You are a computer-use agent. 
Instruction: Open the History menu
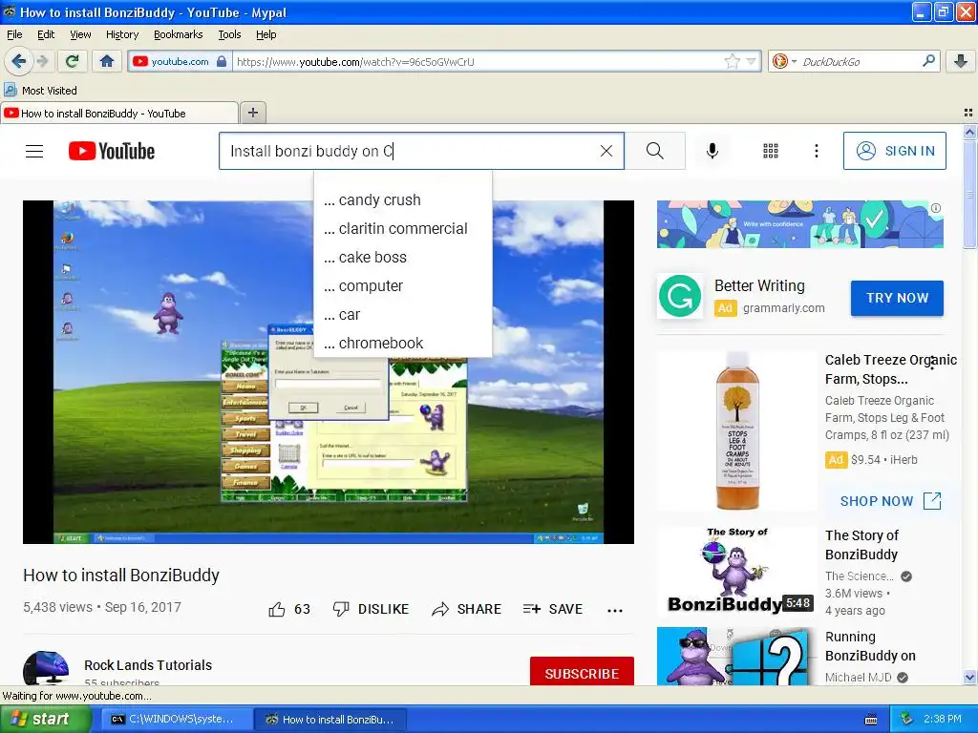click(121, 34)
